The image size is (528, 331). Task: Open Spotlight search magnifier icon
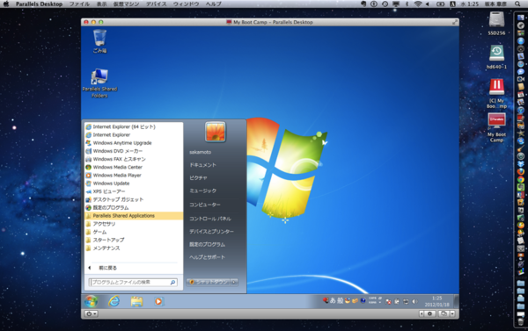[x=517, y=4]
